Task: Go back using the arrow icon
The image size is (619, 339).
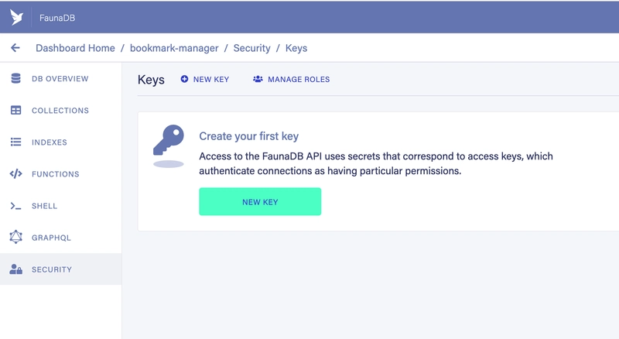Action: [x=15, y=48]
